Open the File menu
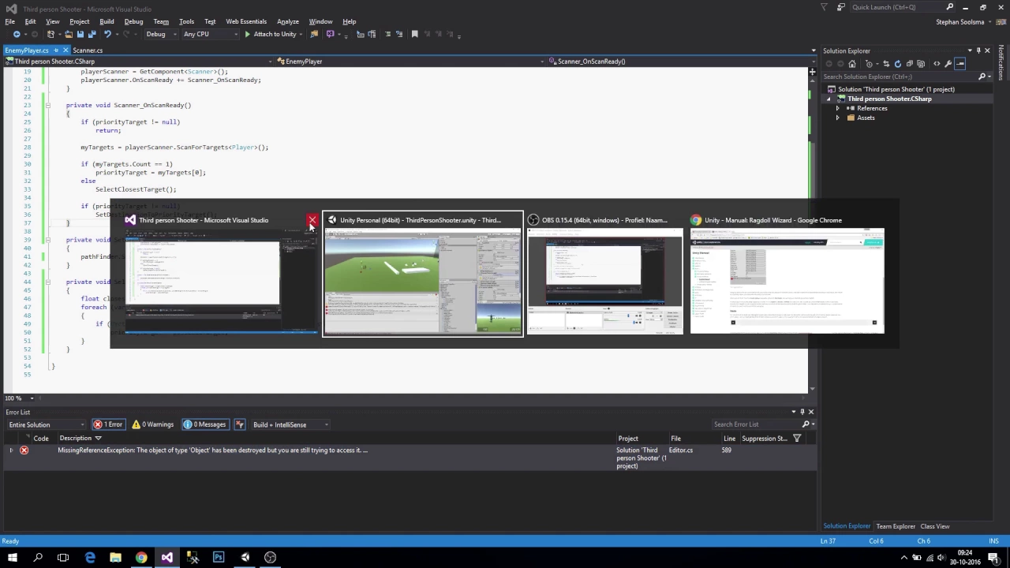Image resolution: width=1010 pixels, height=568 pixels. 9,21
